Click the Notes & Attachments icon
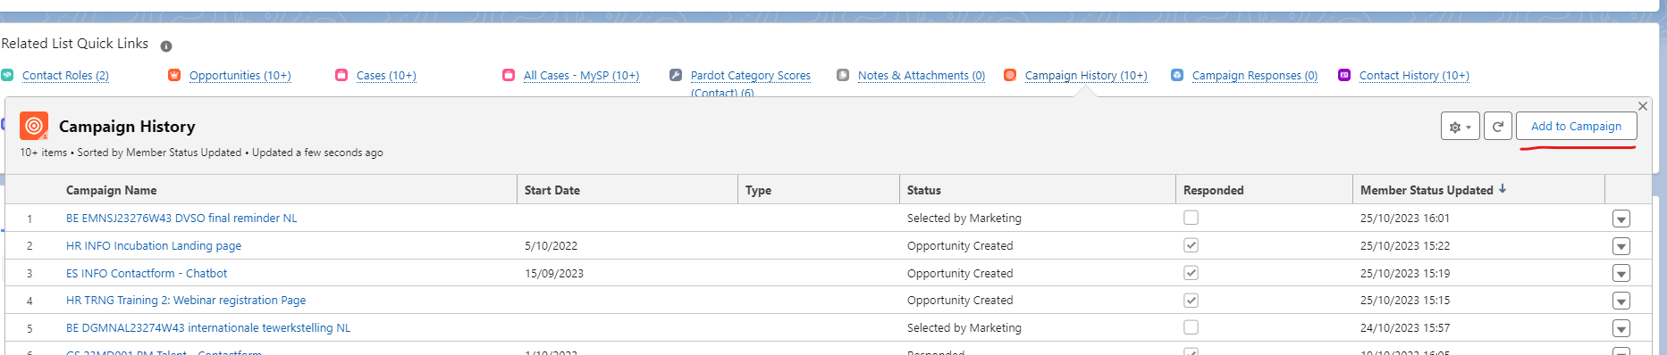Viewport: 1667px width, 355px height. tap(843, 75)
